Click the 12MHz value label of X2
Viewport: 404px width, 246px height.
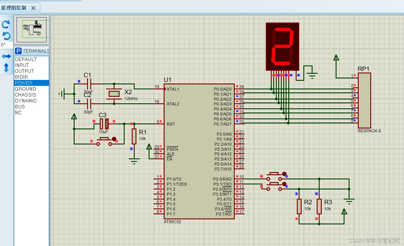tap(131, 99)
